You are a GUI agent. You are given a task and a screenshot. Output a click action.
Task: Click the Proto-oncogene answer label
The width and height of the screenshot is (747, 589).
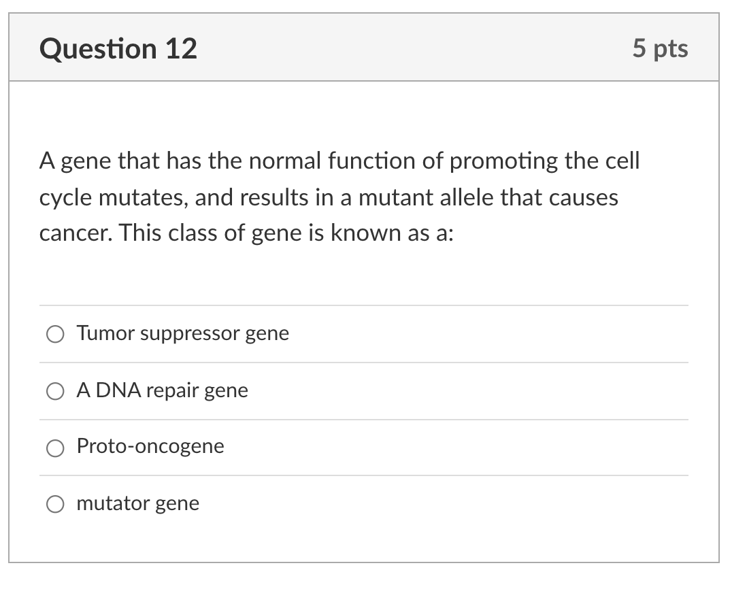click(150, 447)
